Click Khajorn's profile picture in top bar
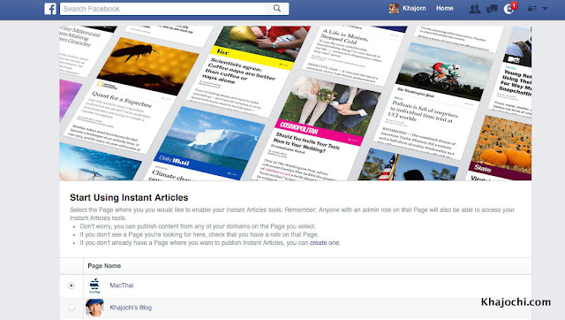565x320 pixels. 394,8
